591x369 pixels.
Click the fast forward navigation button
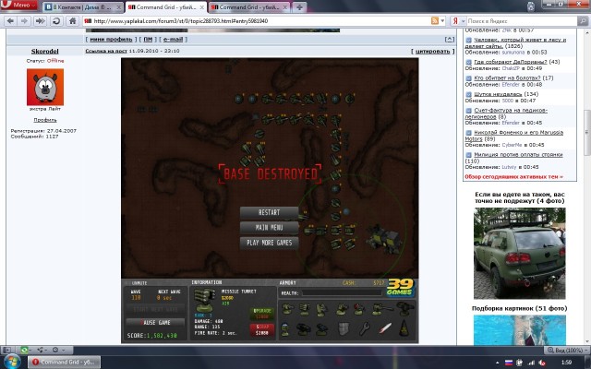click(40, 21)
